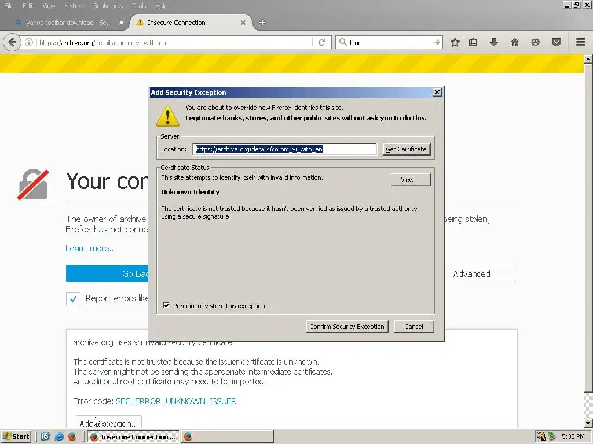Open the Learn more... link

90,249
